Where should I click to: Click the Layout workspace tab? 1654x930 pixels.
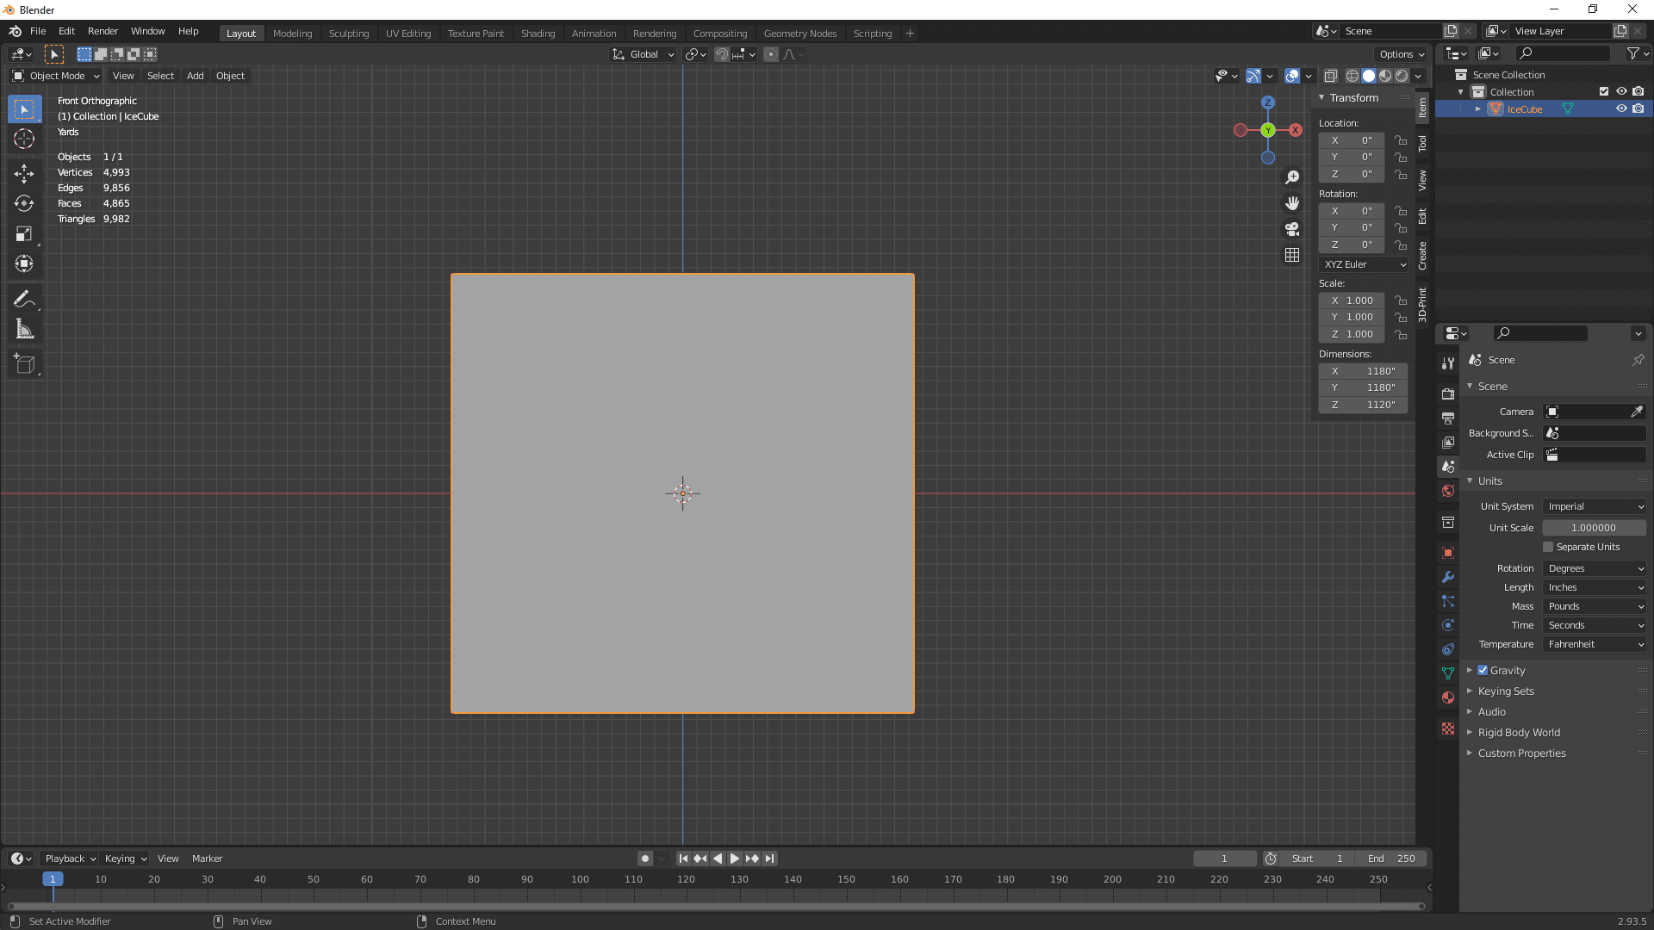click(x=241, y=32)
